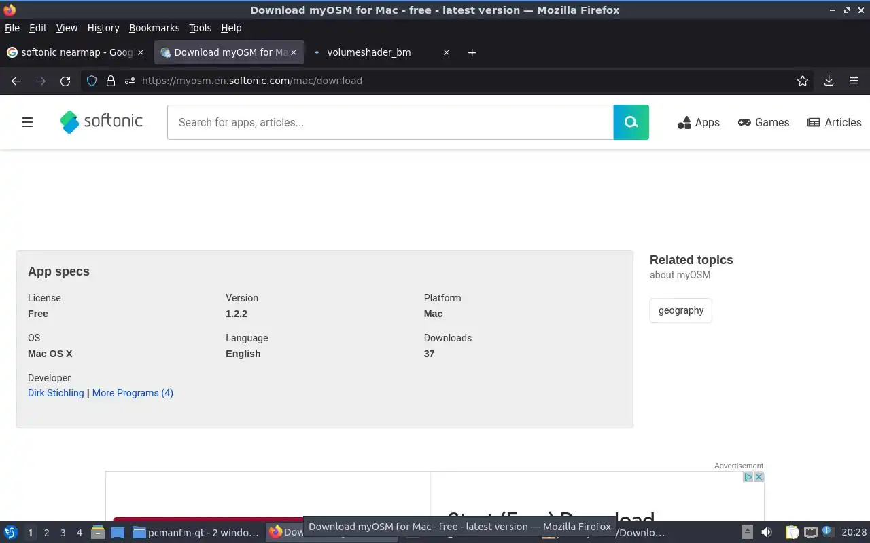Close the volumeshader_bm tab

click(447, 52)
